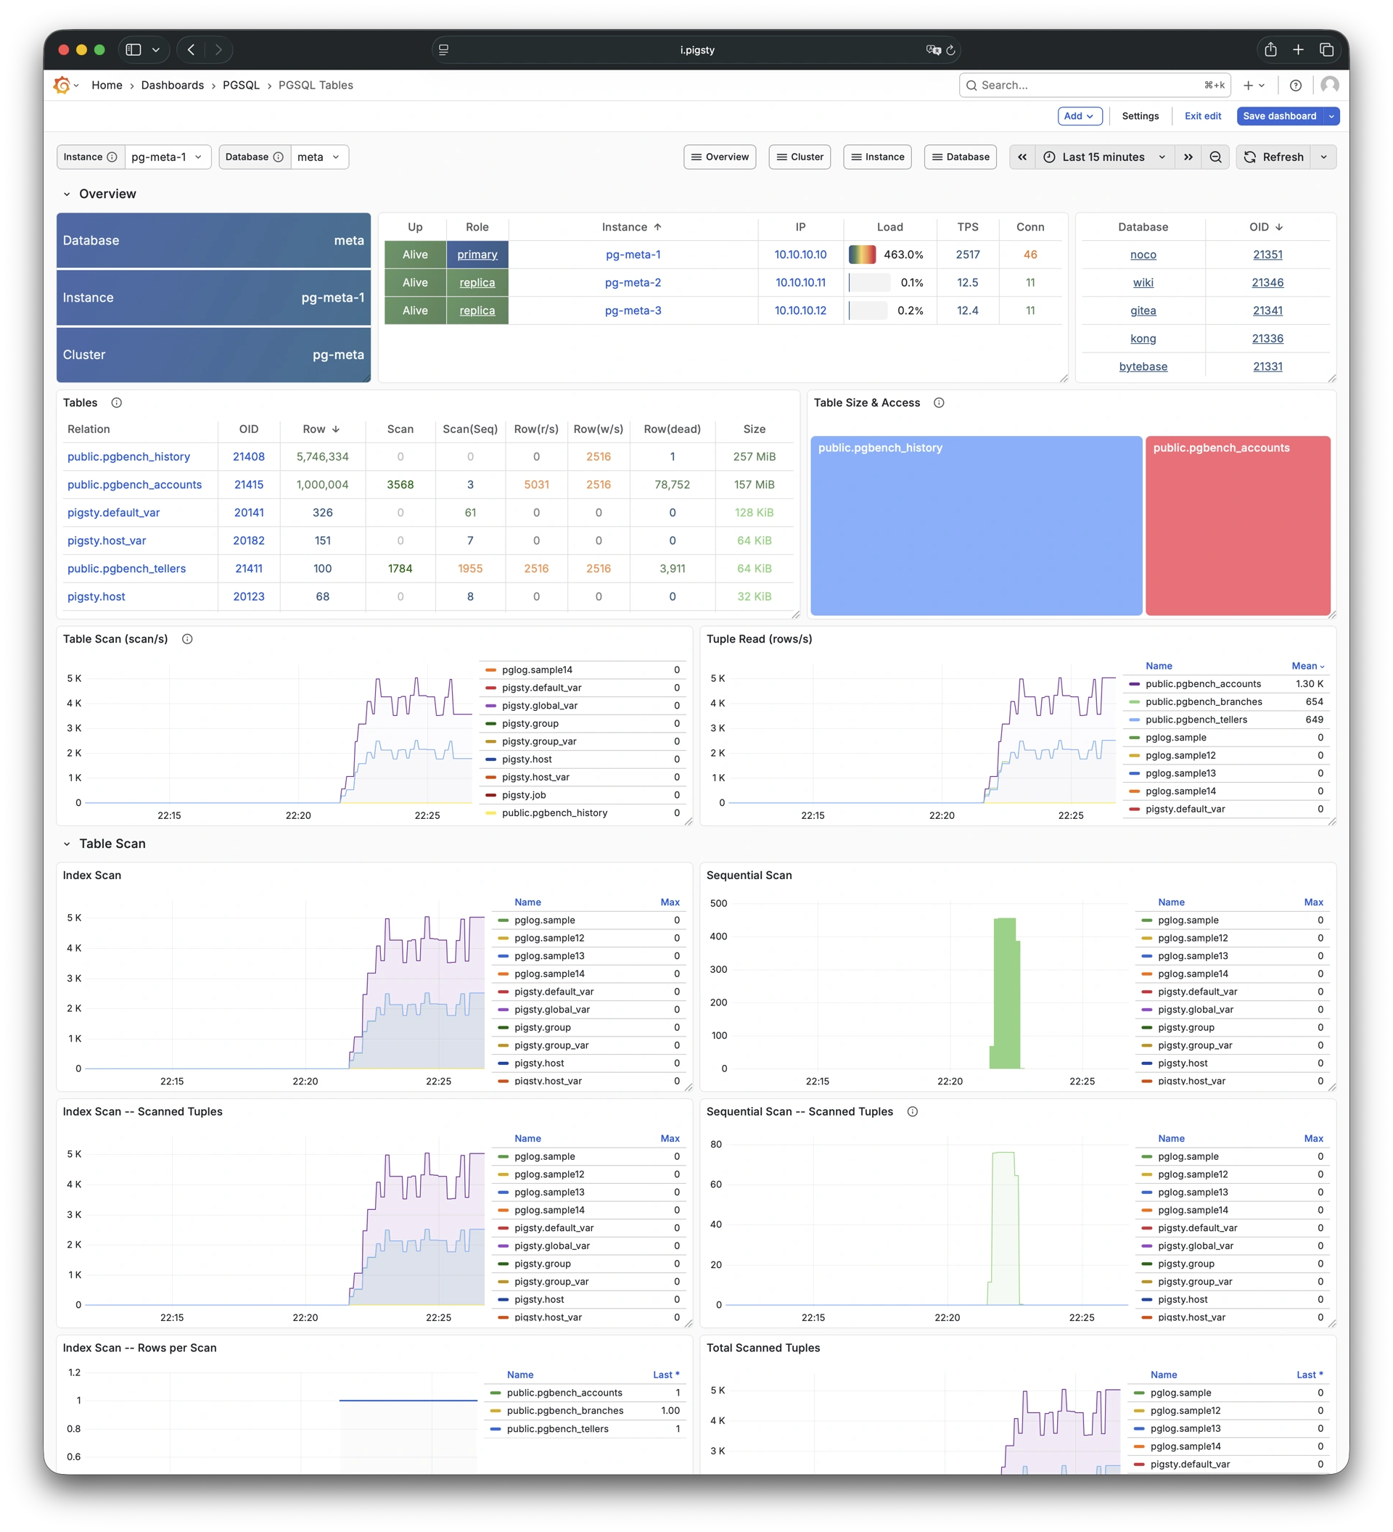Click info icon beside Table Scan (scan/s)
The height and width of the screenshot is (1532, 1393).
(187, 639)
